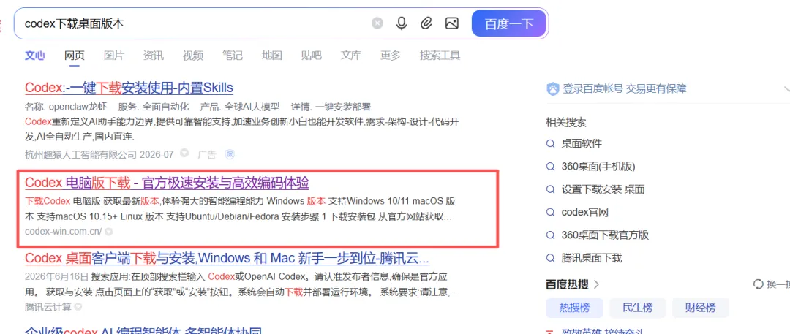Screen dimensions: 790x334
Task: Focus the search input field
Action: point(197,23)
